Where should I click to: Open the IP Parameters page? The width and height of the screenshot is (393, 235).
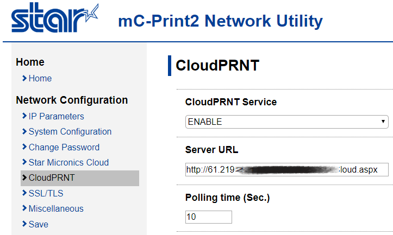(57, 116)
